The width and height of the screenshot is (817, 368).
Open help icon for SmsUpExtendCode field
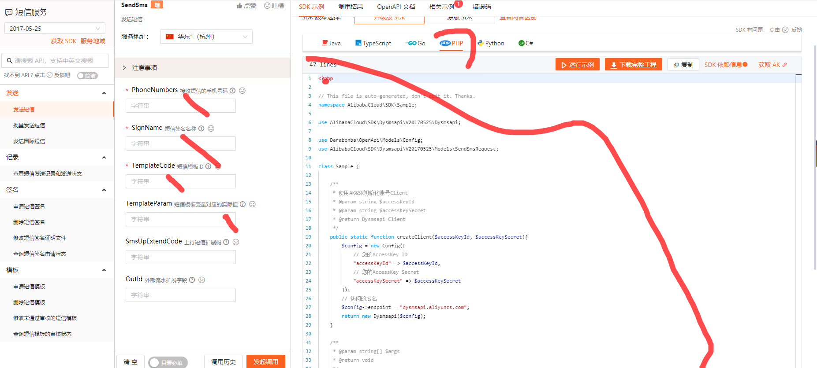(x=226, y=242)
